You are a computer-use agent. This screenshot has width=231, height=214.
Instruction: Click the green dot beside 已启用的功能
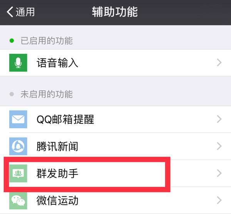point(12,41)
